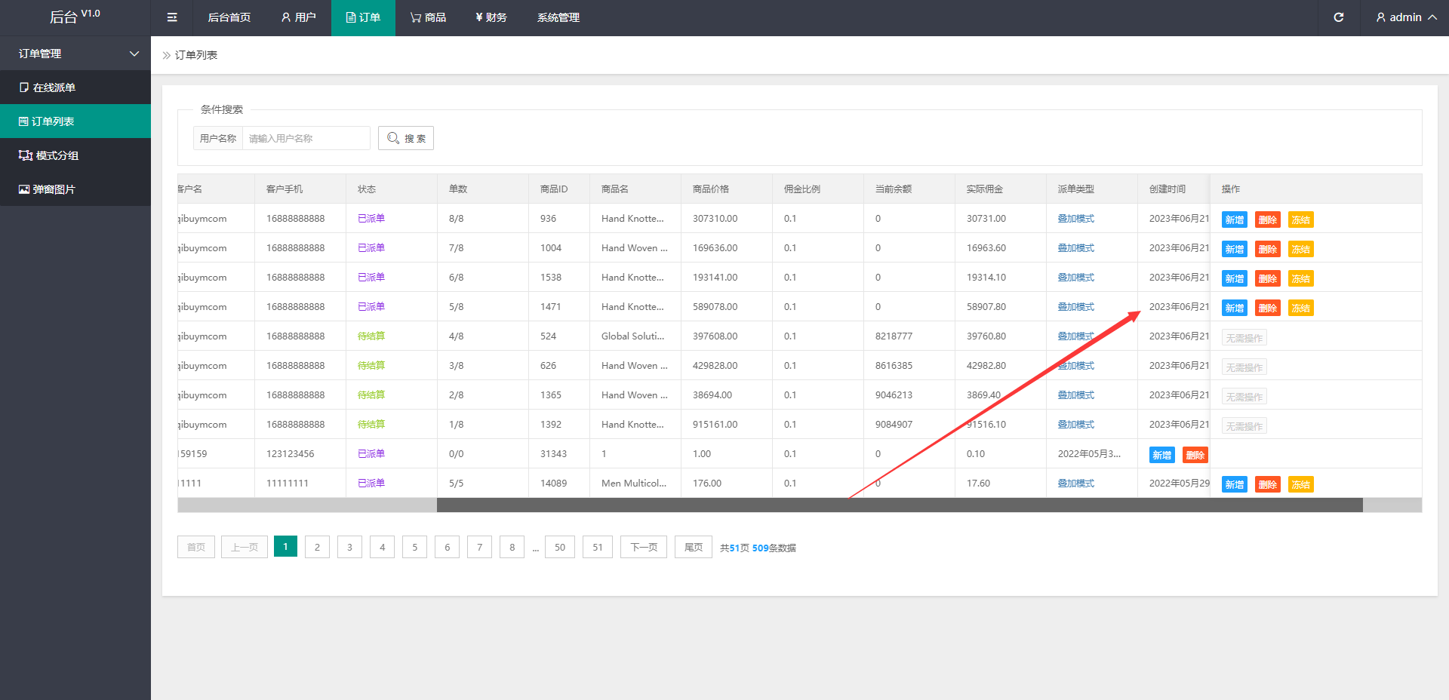Expand the admin account dropdown

[x=1405, y=17]
